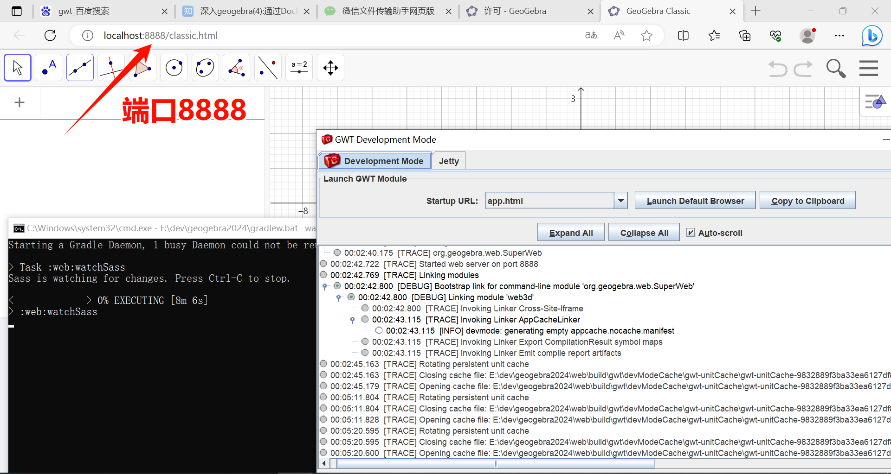
Task: Open the Favorites list icon
Action: [714, 35]
